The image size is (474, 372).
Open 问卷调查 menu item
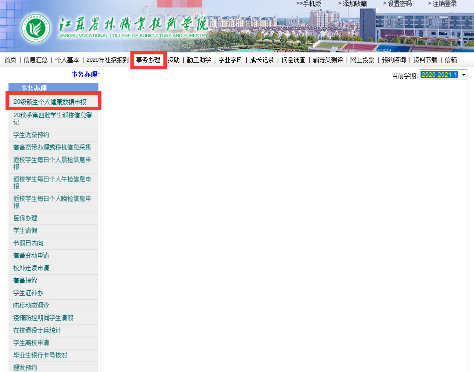click(x=293, y=60)
